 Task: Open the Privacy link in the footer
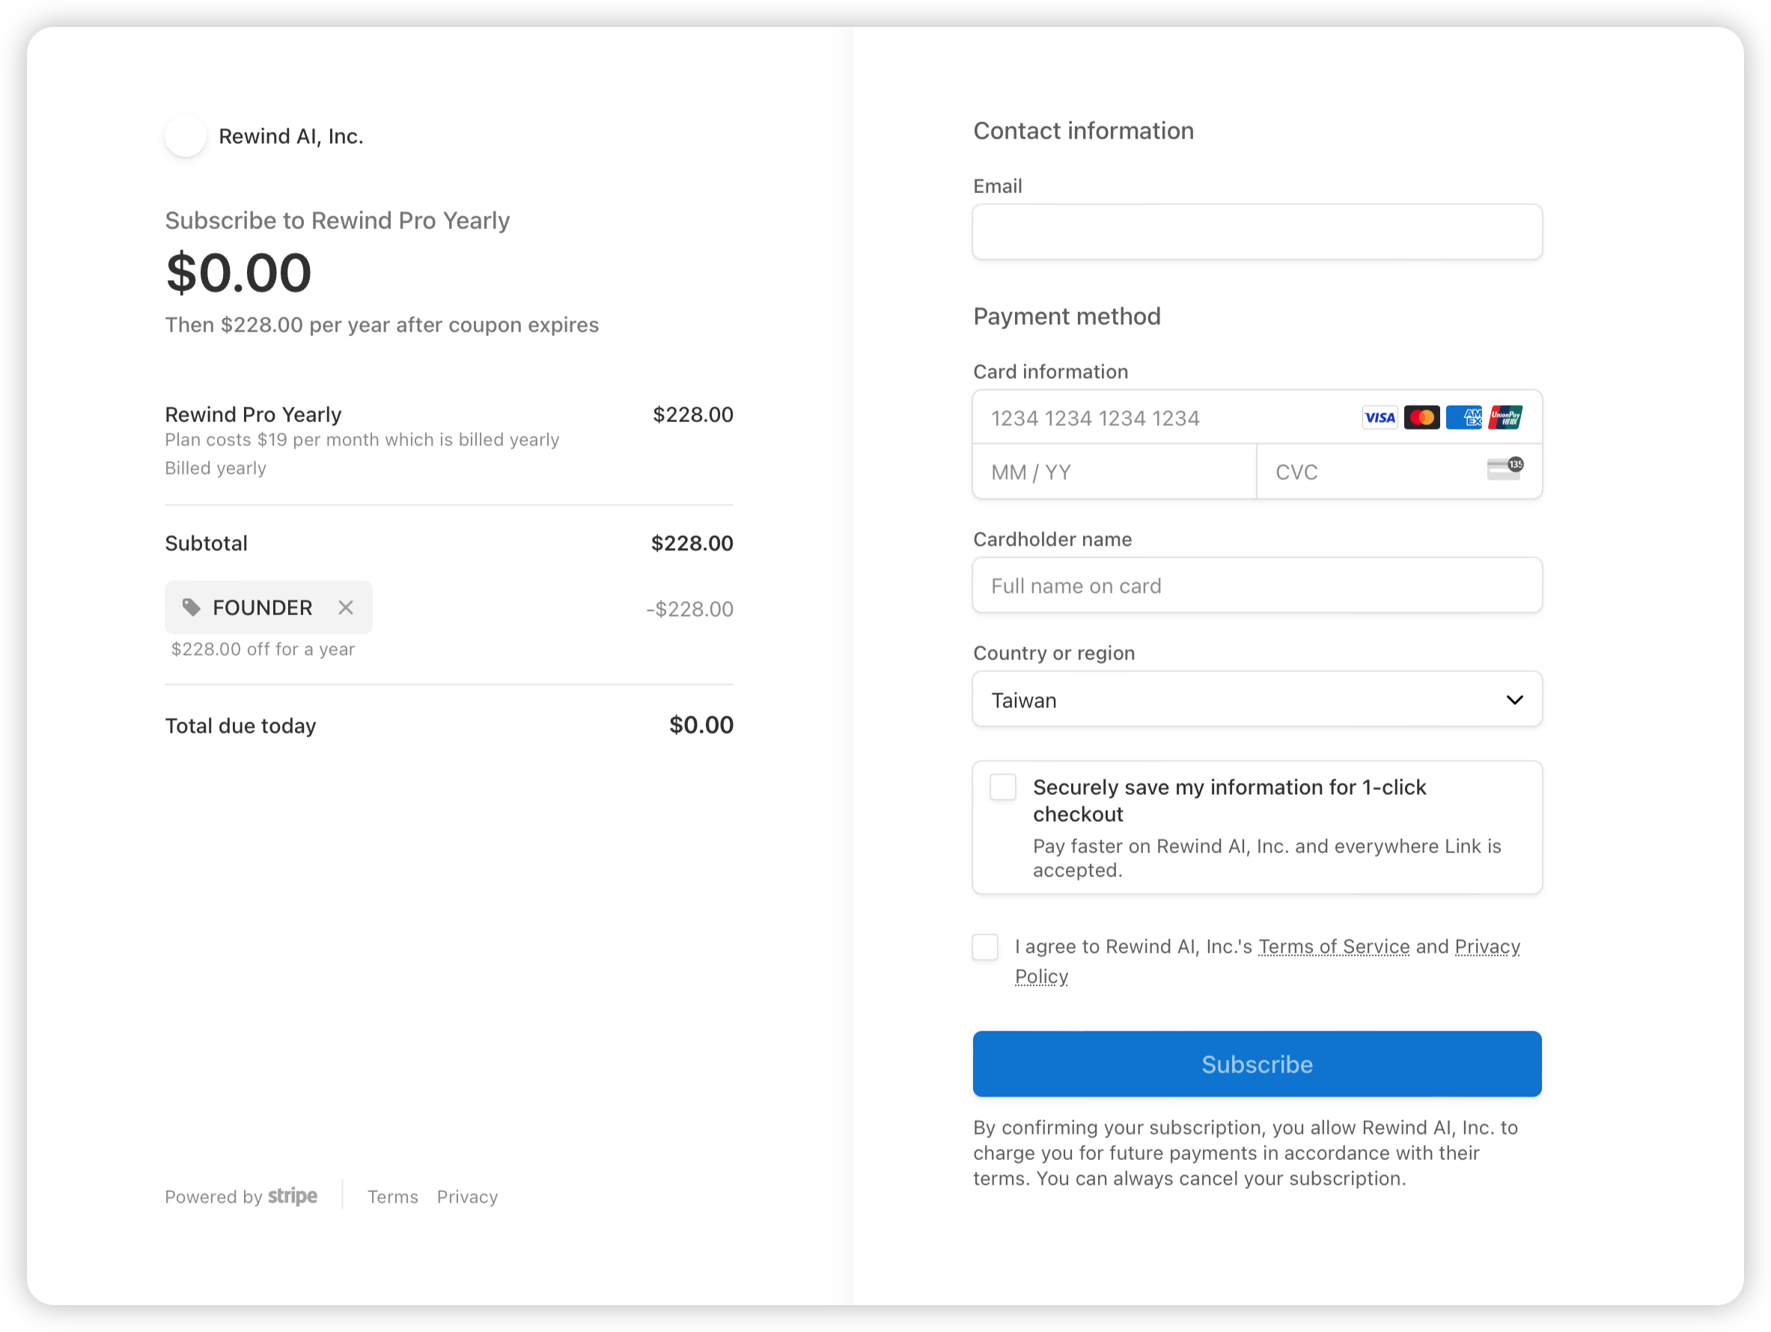[468, 1197]
